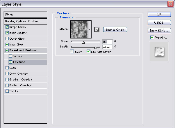Select the Drop Shadow style label
Viewport: 175px width, 128px height.
(x=18, y=27)
